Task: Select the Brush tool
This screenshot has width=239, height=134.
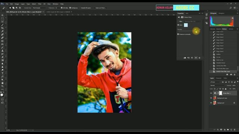Action: tap(2, 47)
